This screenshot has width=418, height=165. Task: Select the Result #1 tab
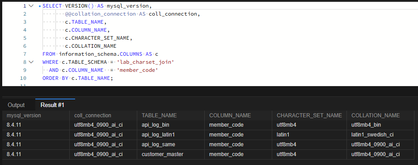52,105
